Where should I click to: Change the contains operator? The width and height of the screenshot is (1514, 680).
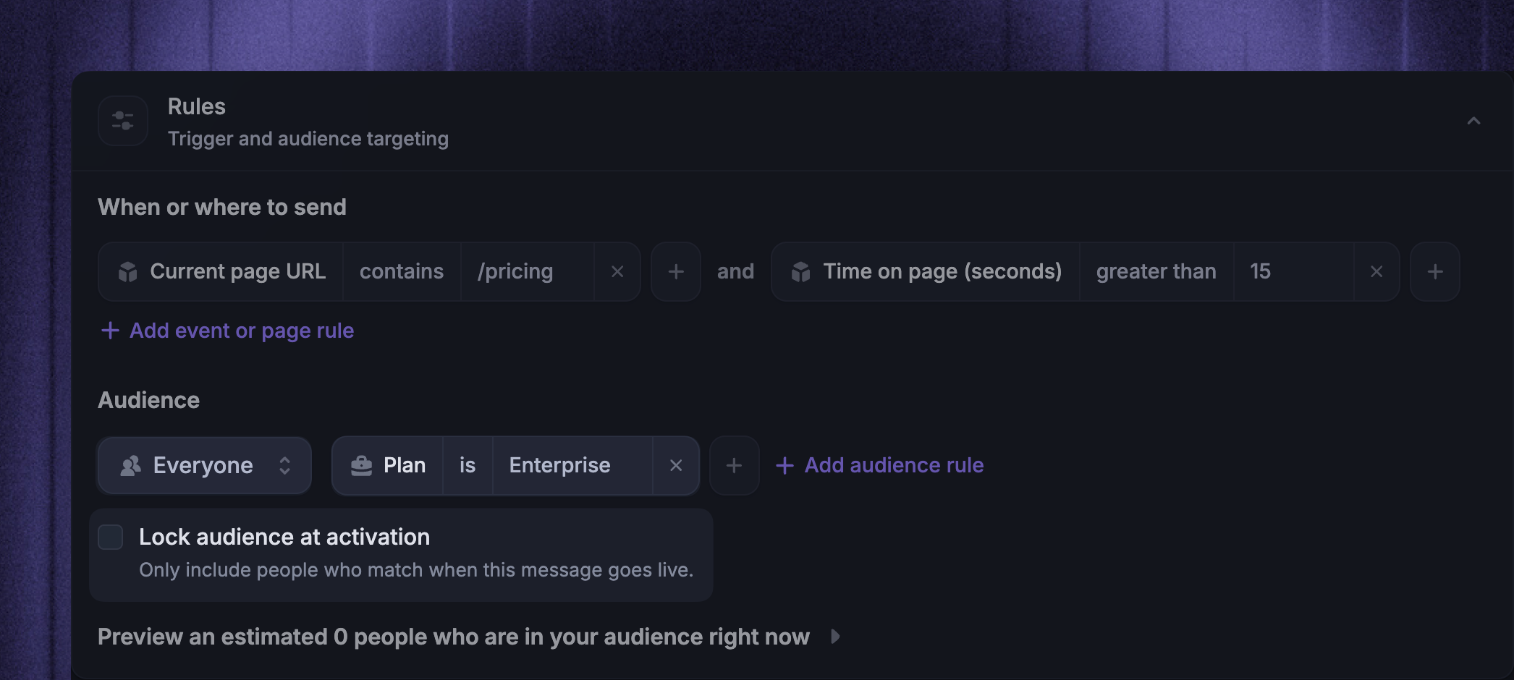click(402, 272)
